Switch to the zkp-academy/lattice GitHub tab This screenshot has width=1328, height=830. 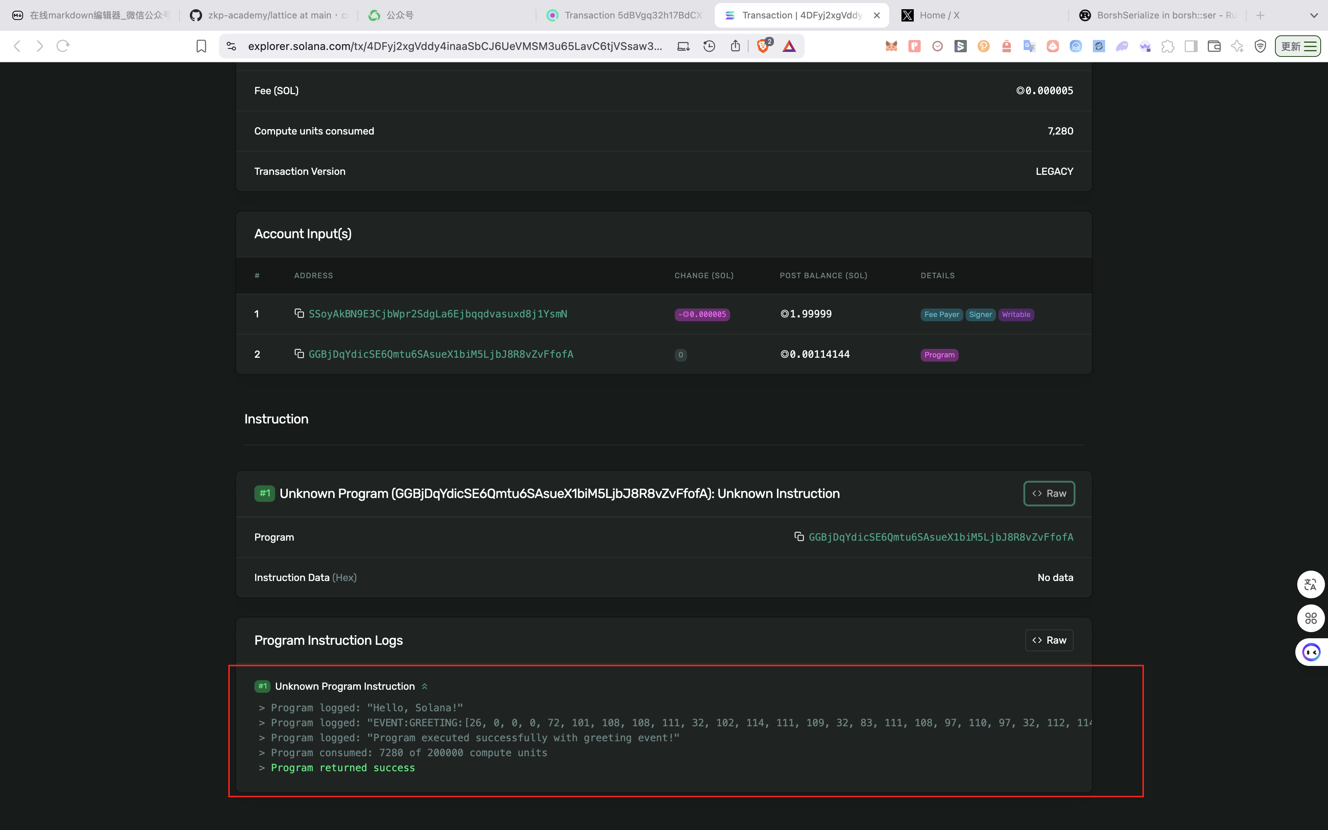(269, 15)
